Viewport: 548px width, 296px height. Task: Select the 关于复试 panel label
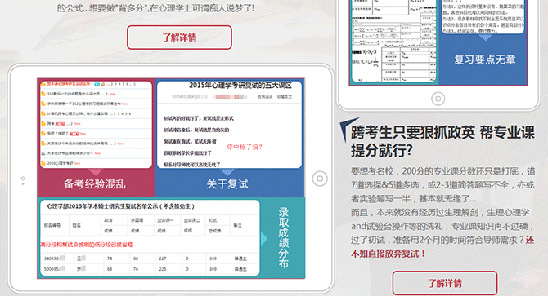coord(227,183)
